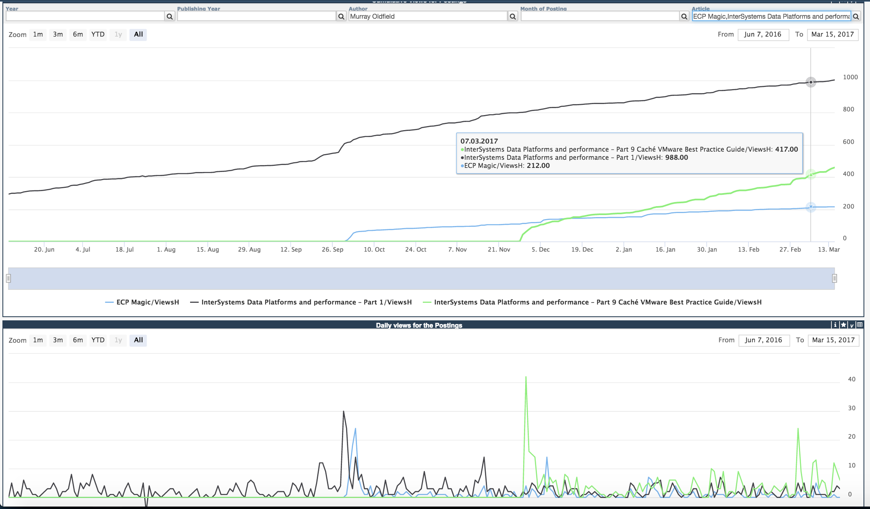Click the 5. Dec axis label
870x509 pixels.
click(541, 249)
